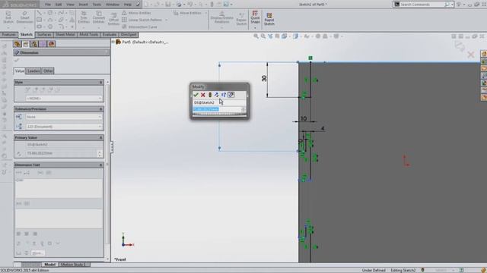Select the Line sketch tool
Viewport: 487px width, 273px height.
(x=39, y=13)
